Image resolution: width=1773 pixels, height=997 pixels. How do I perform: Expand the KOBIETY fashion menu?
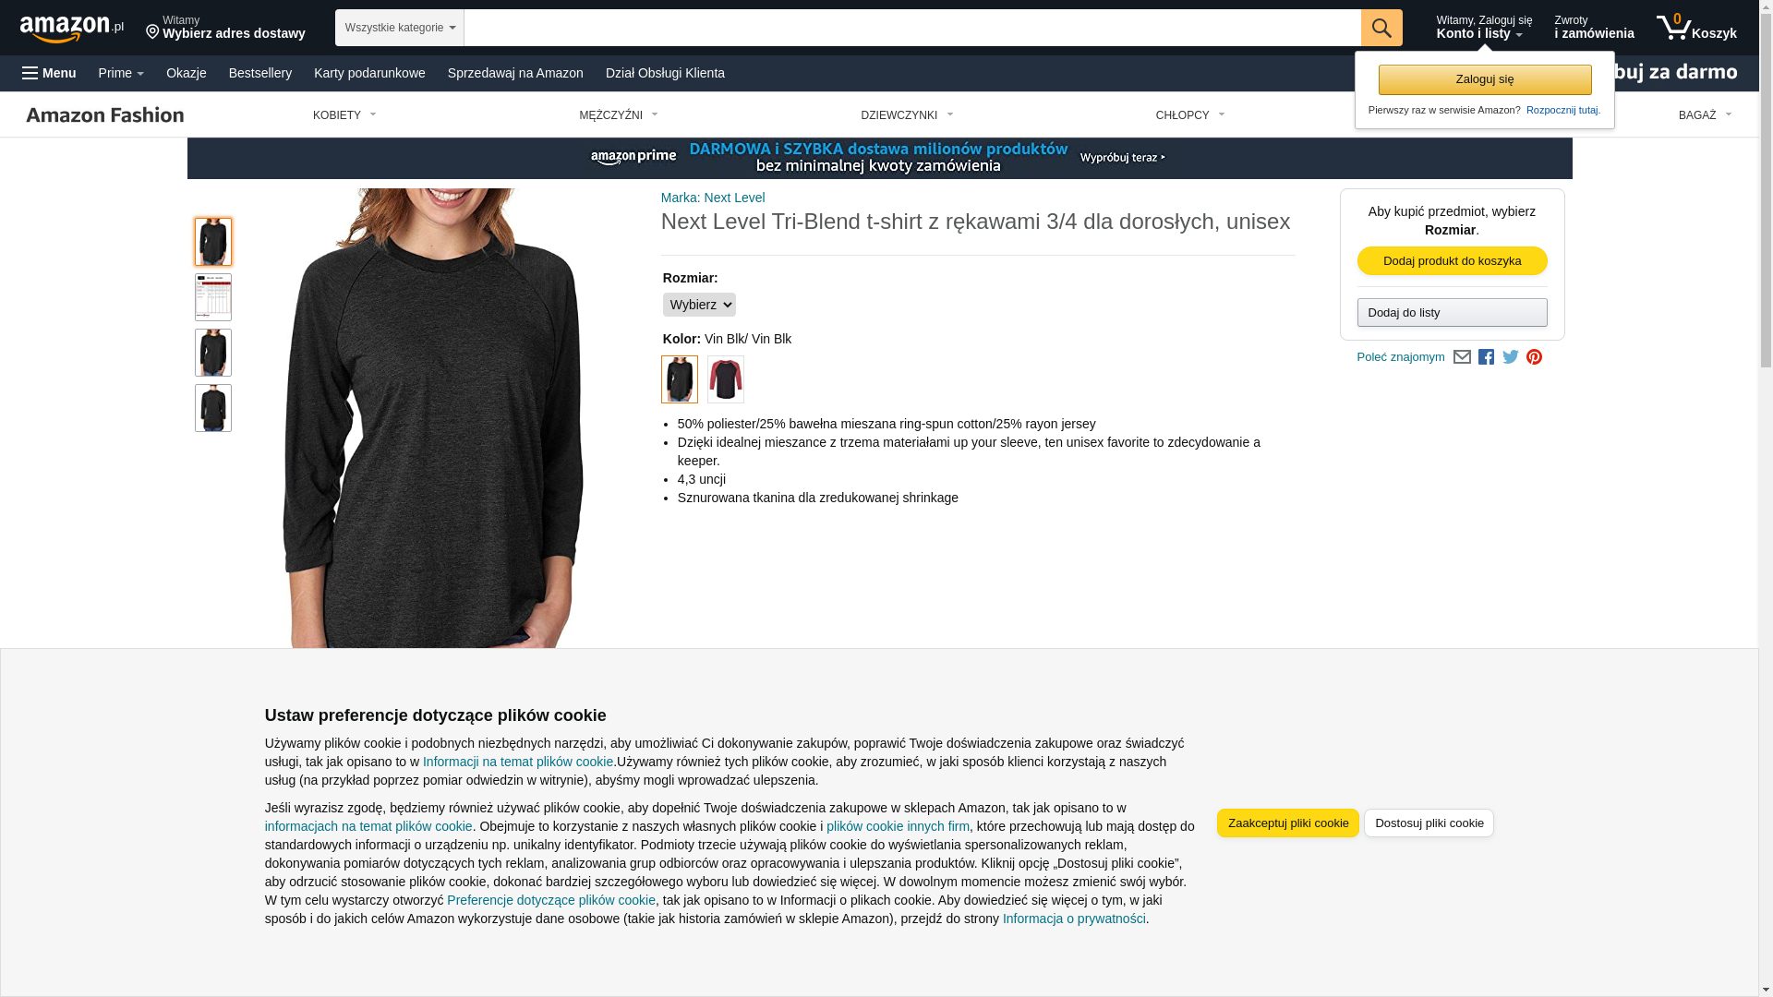point(344,115)
